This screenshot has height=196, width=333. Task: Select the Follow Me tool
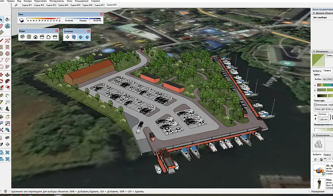[7, 81]
